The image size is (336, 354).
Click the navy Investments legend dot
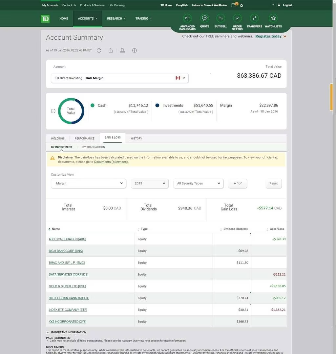(157, 106)
